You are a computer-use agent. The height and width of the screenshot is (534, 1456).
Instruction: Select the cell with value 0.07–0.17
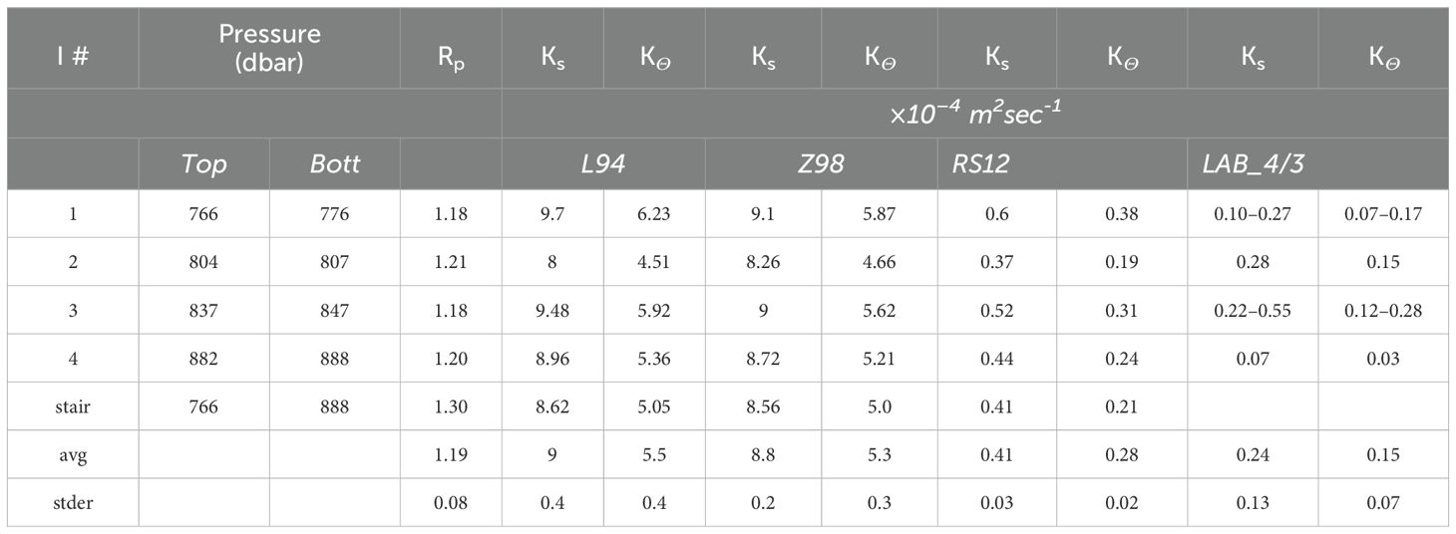coord(1384,213)
